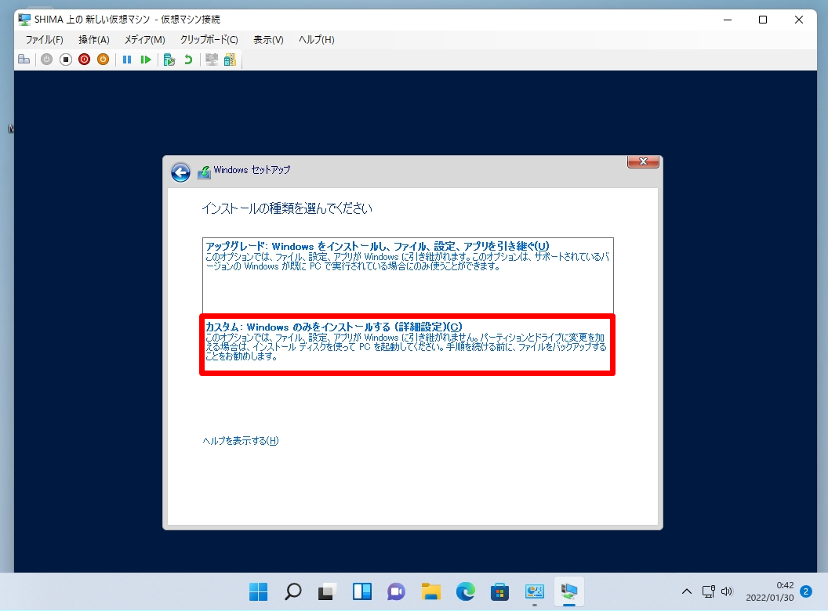
Task: Open Task View from the taskbar
Action: pyautogui.click(x=327, y=591)
